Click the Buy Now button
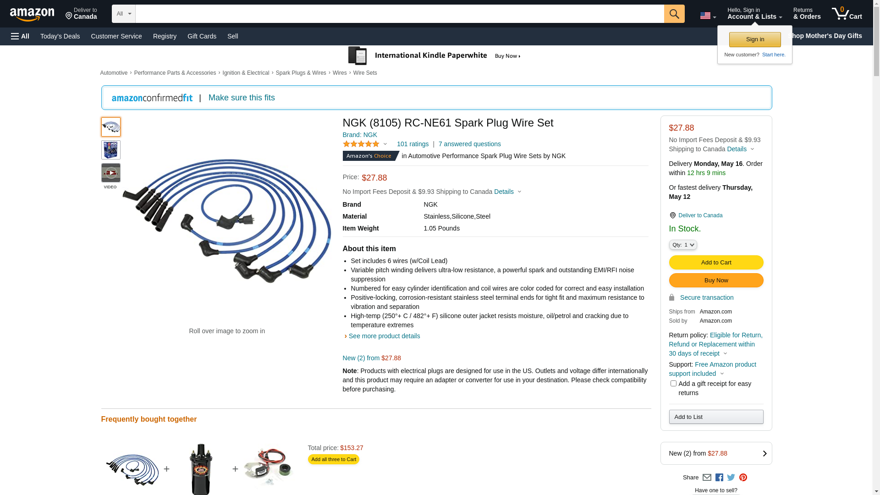Screen dimensions: 880x495 click(716, 280)
